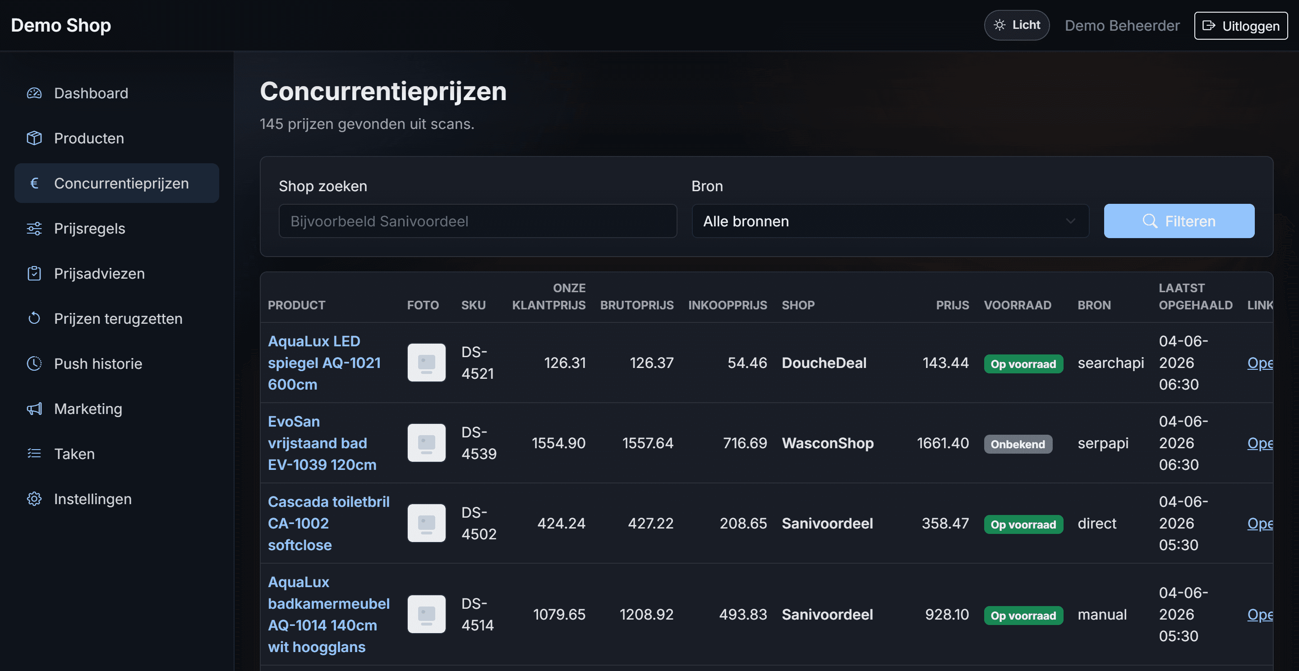Go to Producten in the sidebar
The height and width of the screenshot is (671, 1299).
coord(116,138)
